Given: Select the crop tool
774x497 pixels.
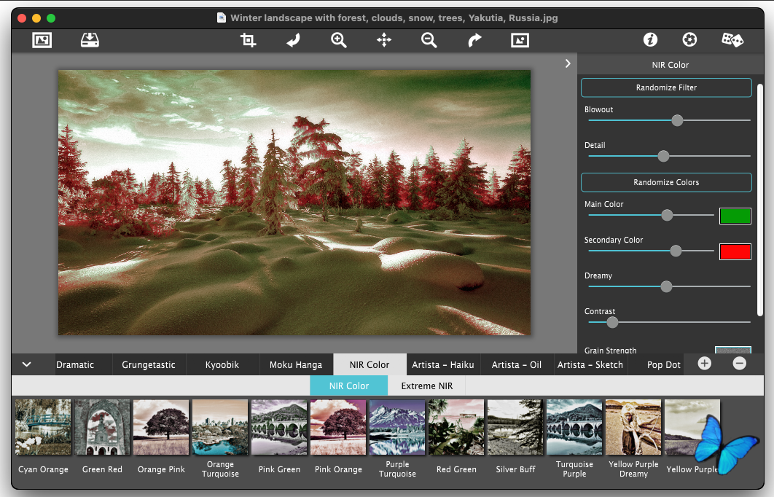Looking at the screenshot, I should 248,41.
